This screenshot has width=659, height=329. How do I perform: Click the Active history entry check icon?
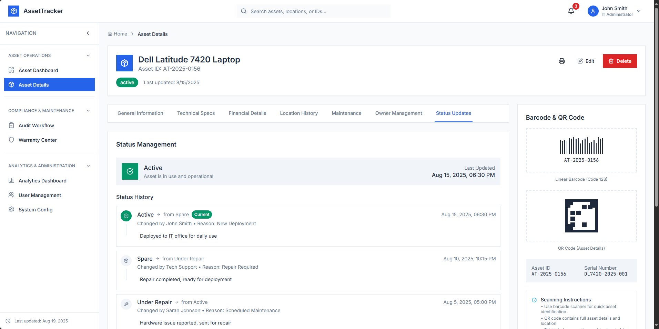[x=126, y=216]
